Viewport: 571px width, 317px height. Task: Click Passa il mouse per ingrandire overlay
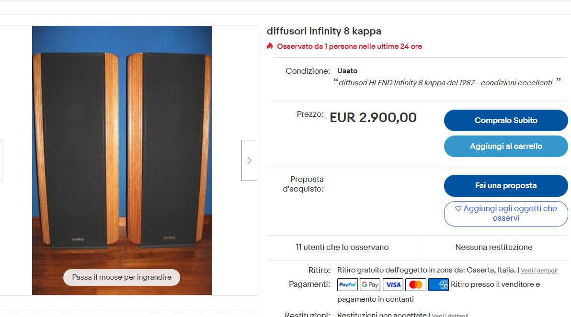tap(122, 277)
